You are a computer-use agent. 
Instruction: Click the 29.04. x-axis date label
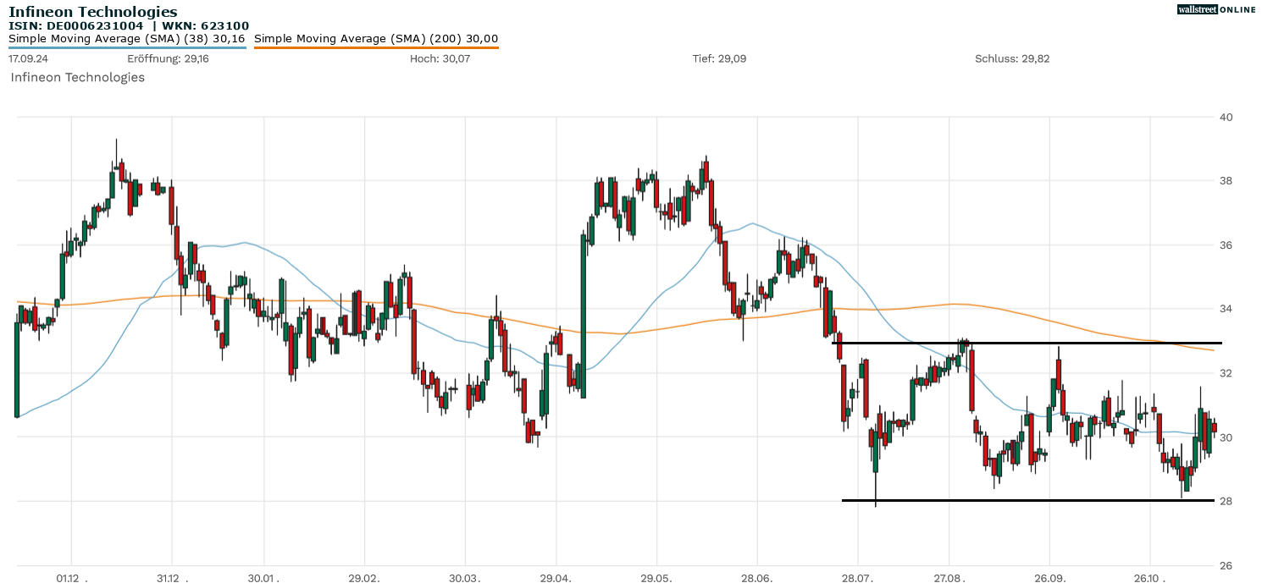click(x=556, y=578)
